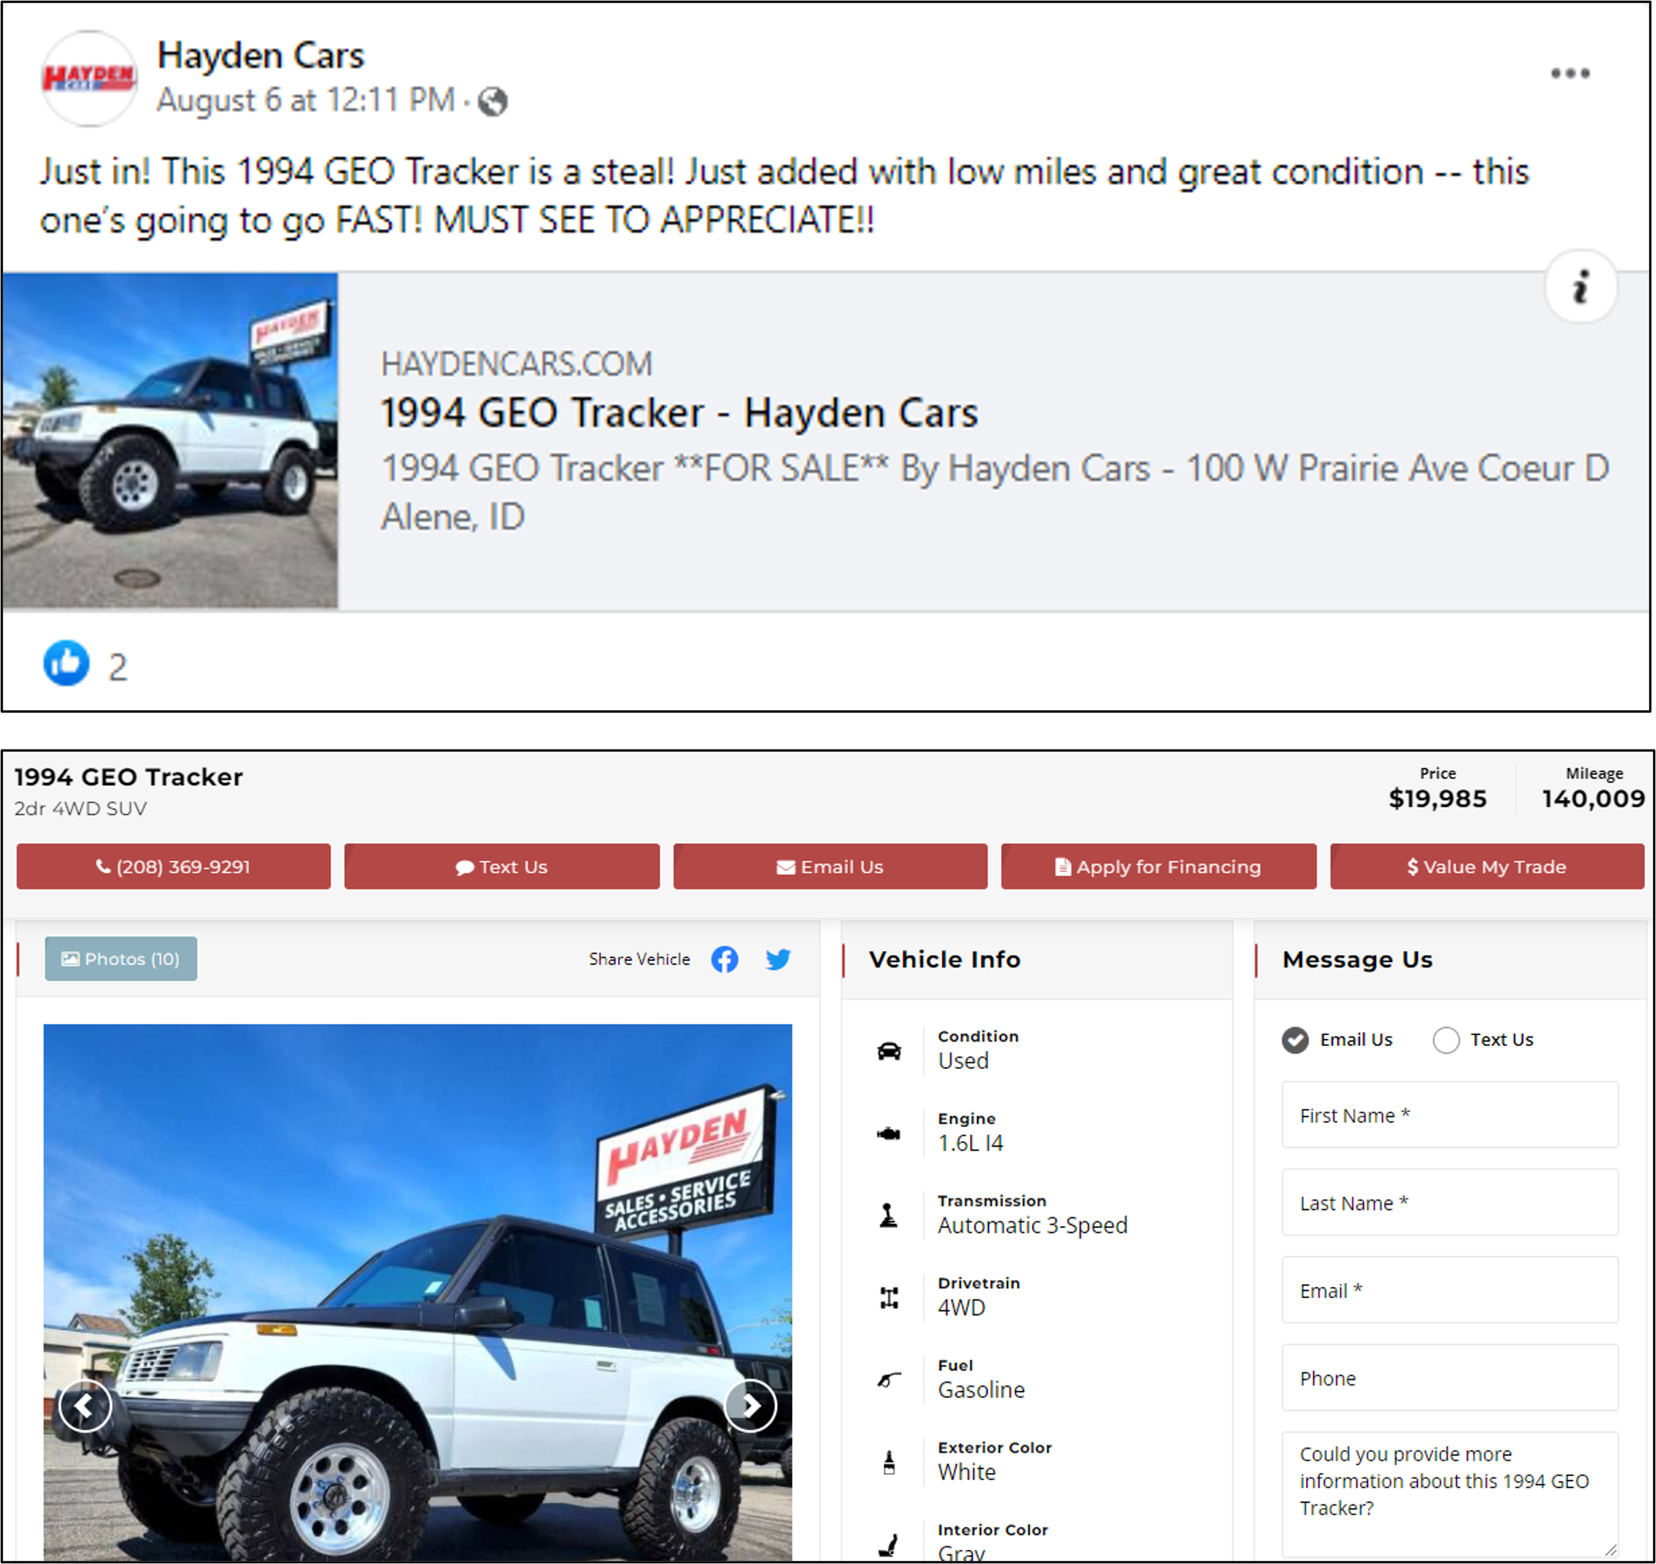The image size is (1656, 1564).
Task: Open the GEO Tracker link preview thumbnail
Action: tap(170, 441)
